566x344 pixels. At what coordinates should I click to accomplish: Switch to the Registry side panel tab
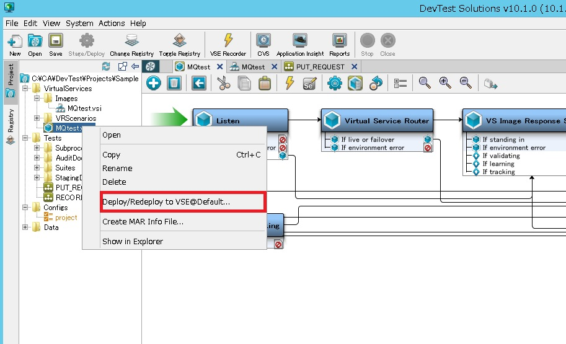click(x=11, y=128)
